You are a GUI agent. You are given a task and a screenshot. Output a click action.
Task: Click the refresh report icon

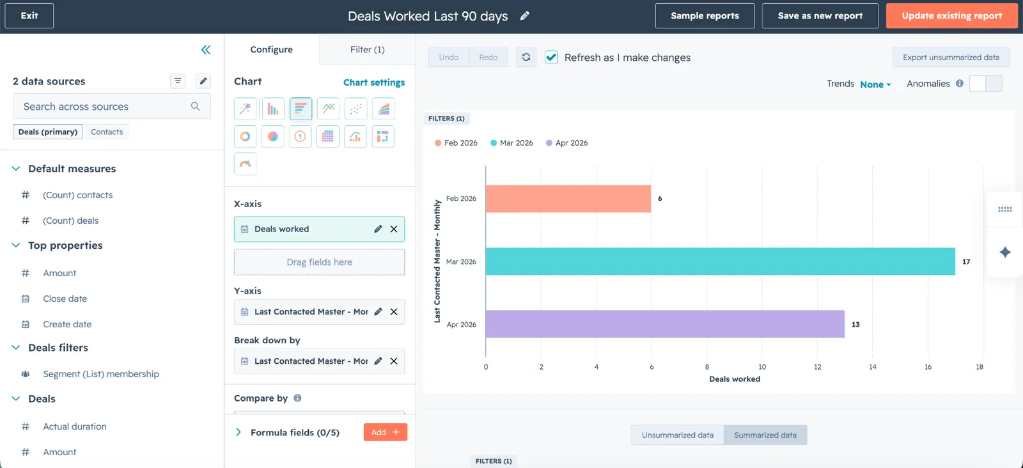526,57
